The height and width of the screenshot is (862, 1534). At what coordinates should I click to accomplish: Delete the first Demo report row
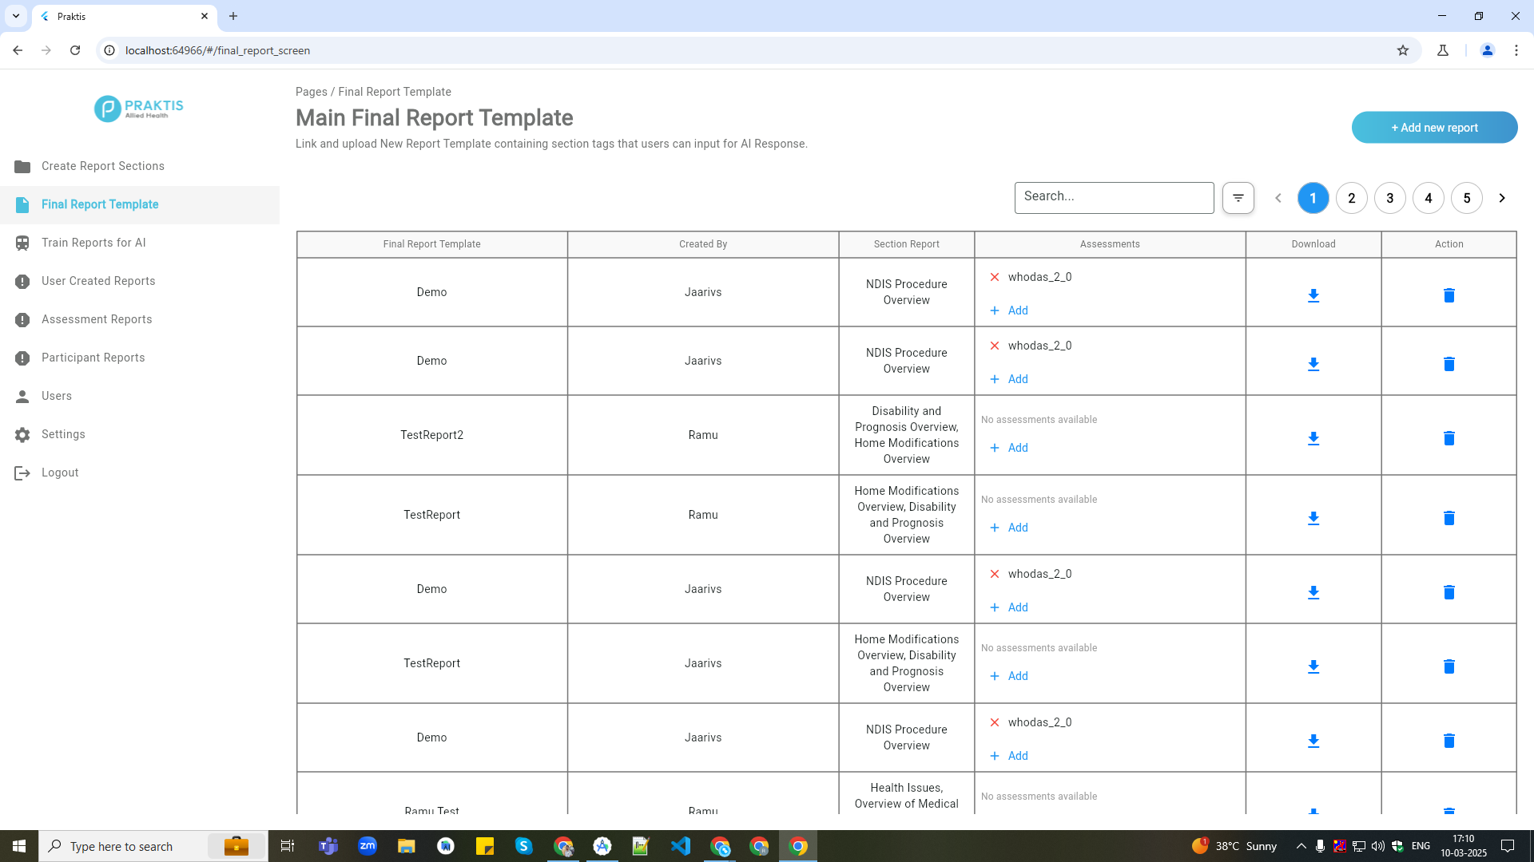[x=1449, y=295]
